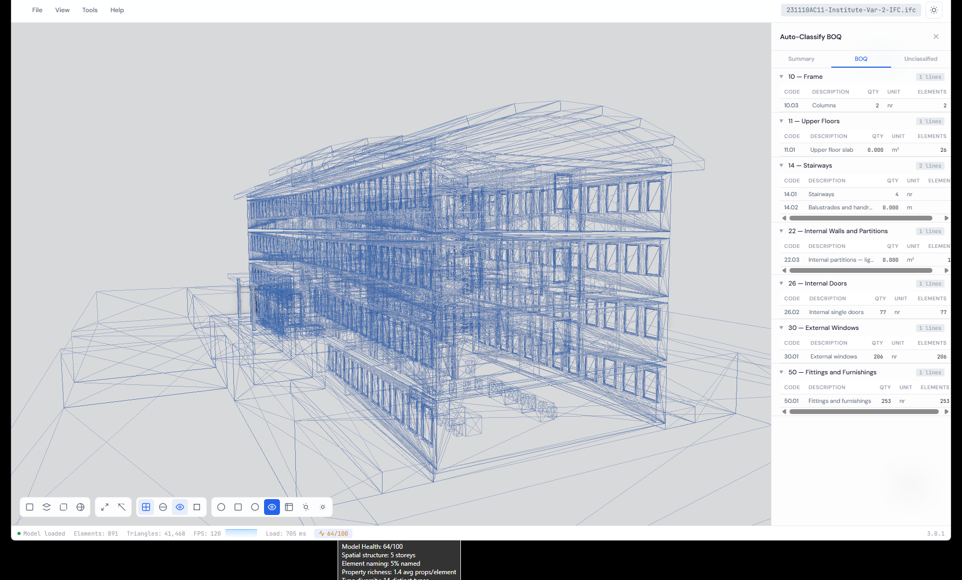
Task: Open the Tools menu
Action: [90, 10]
